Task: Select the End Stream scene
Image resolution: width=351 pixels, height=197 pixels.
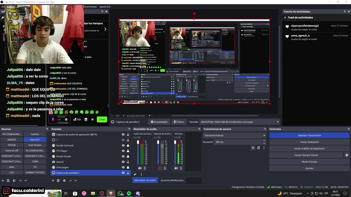Action: pyautogui.click(x=35, y=145)
